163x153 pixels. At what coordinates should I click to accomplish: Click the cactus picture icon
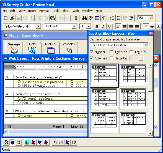tap(27, 143)
